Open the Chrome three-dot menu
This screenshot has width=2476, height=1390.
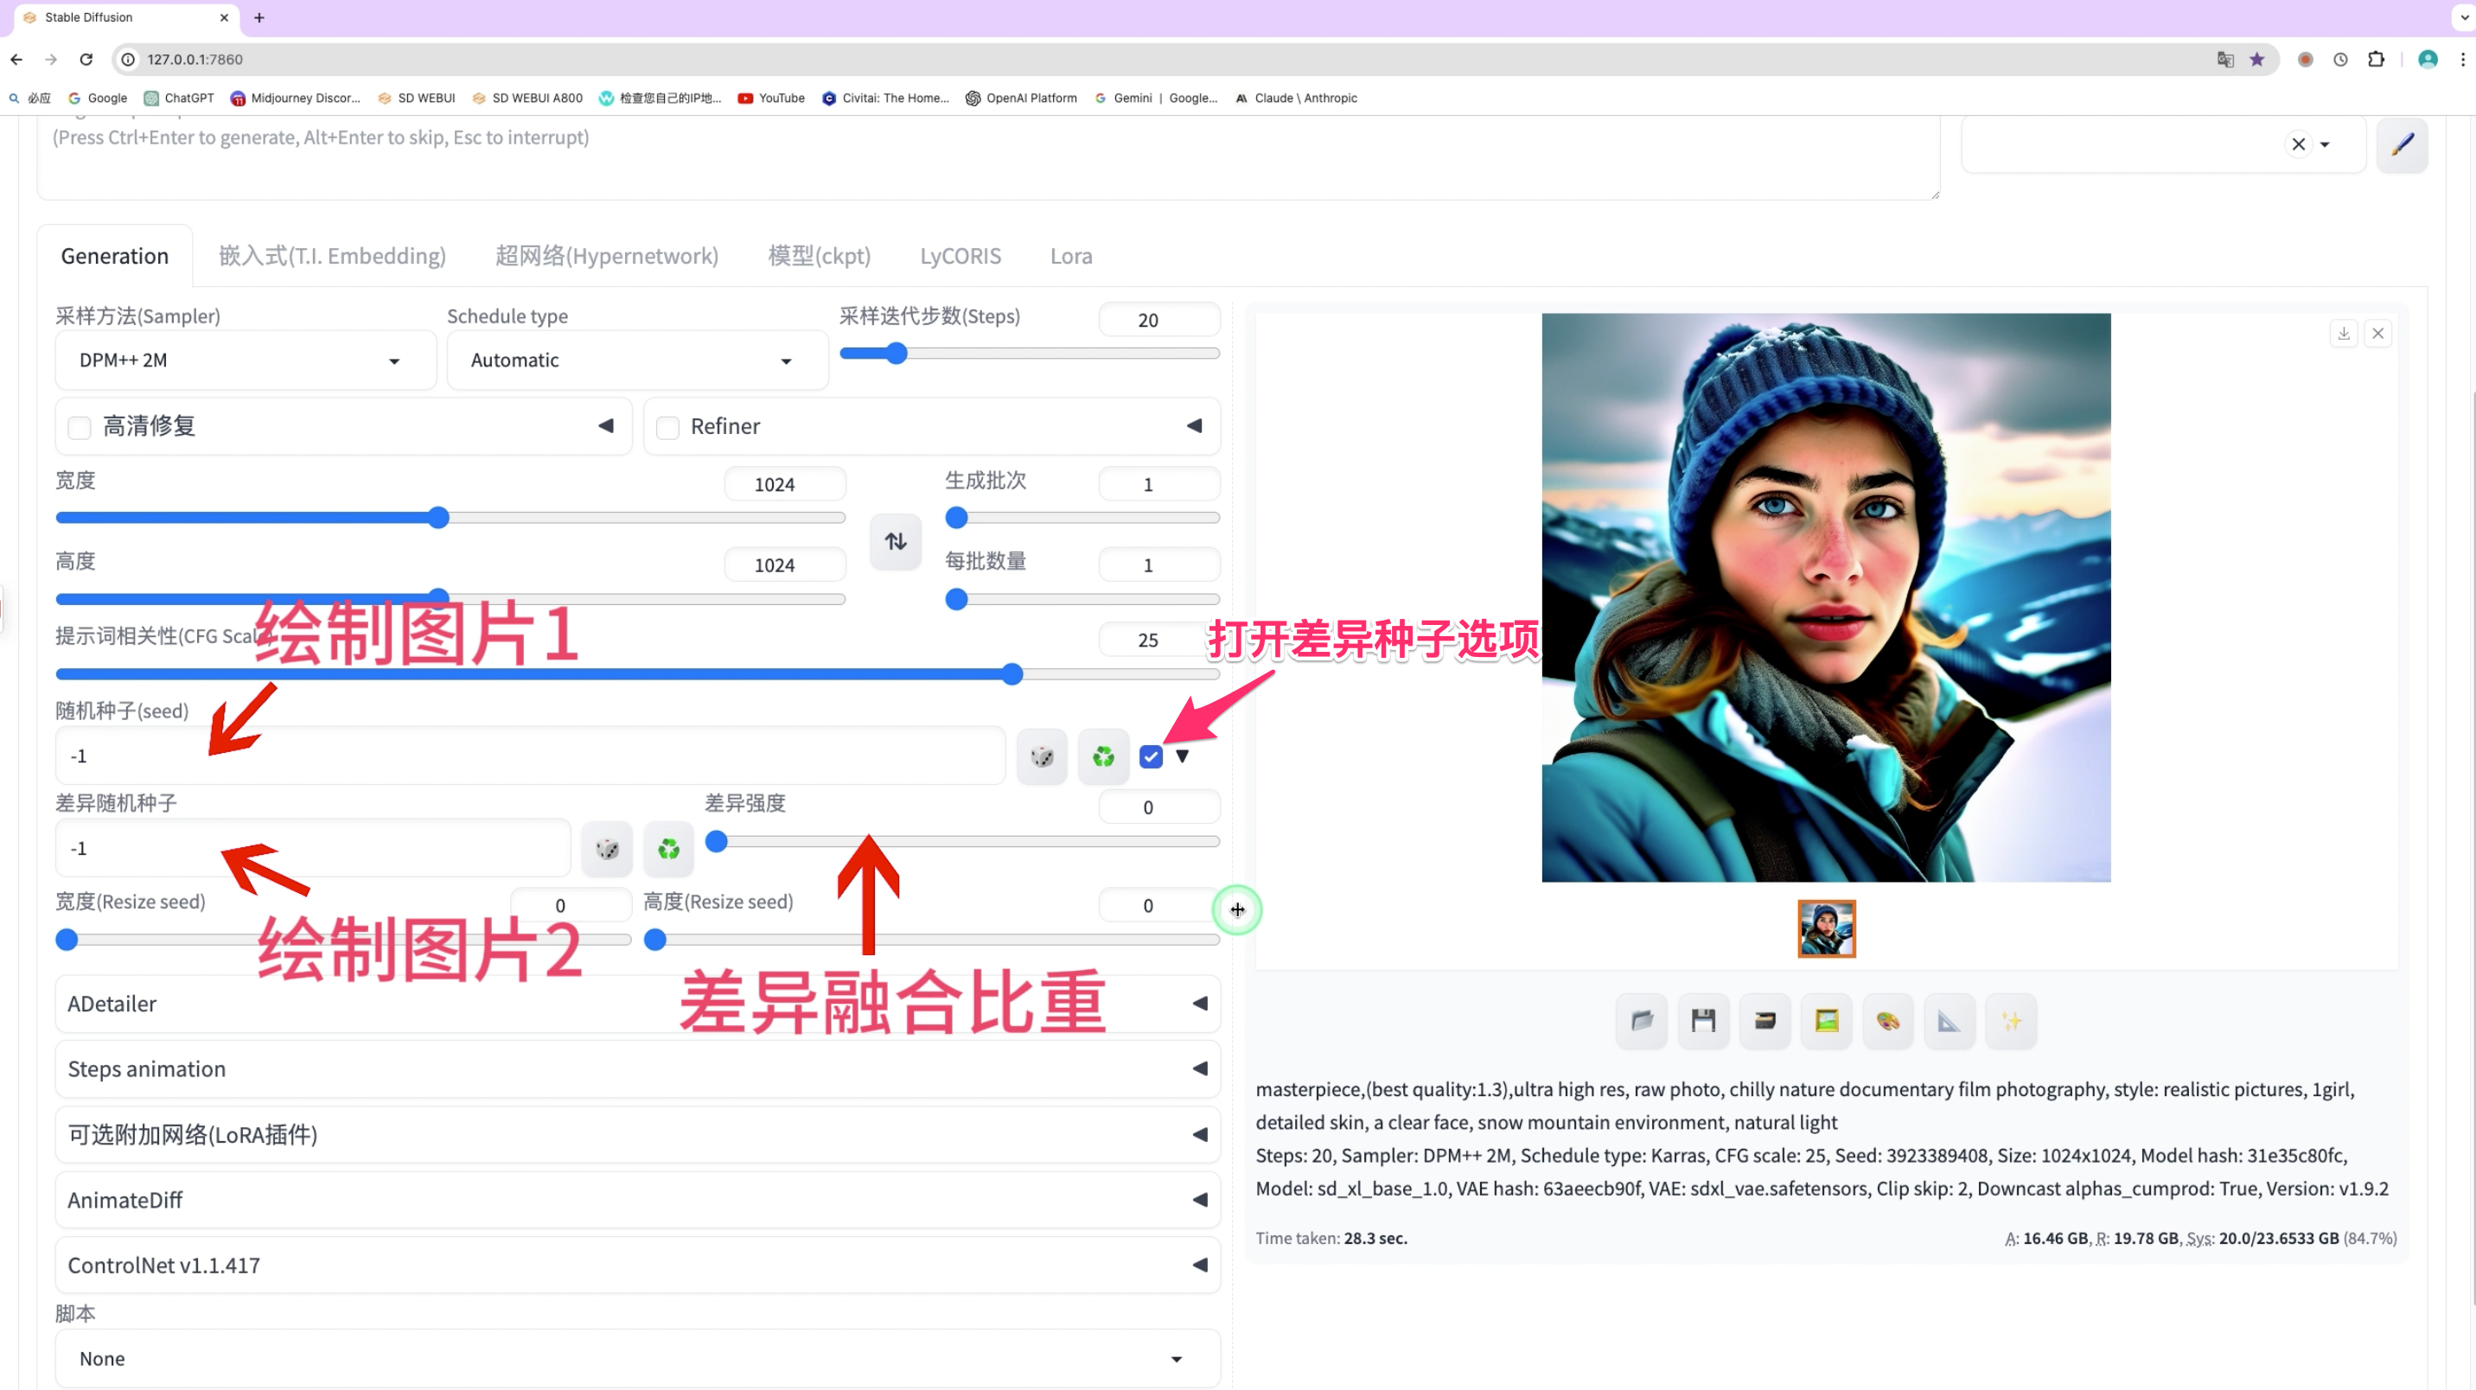click(x=2462, y=60)
